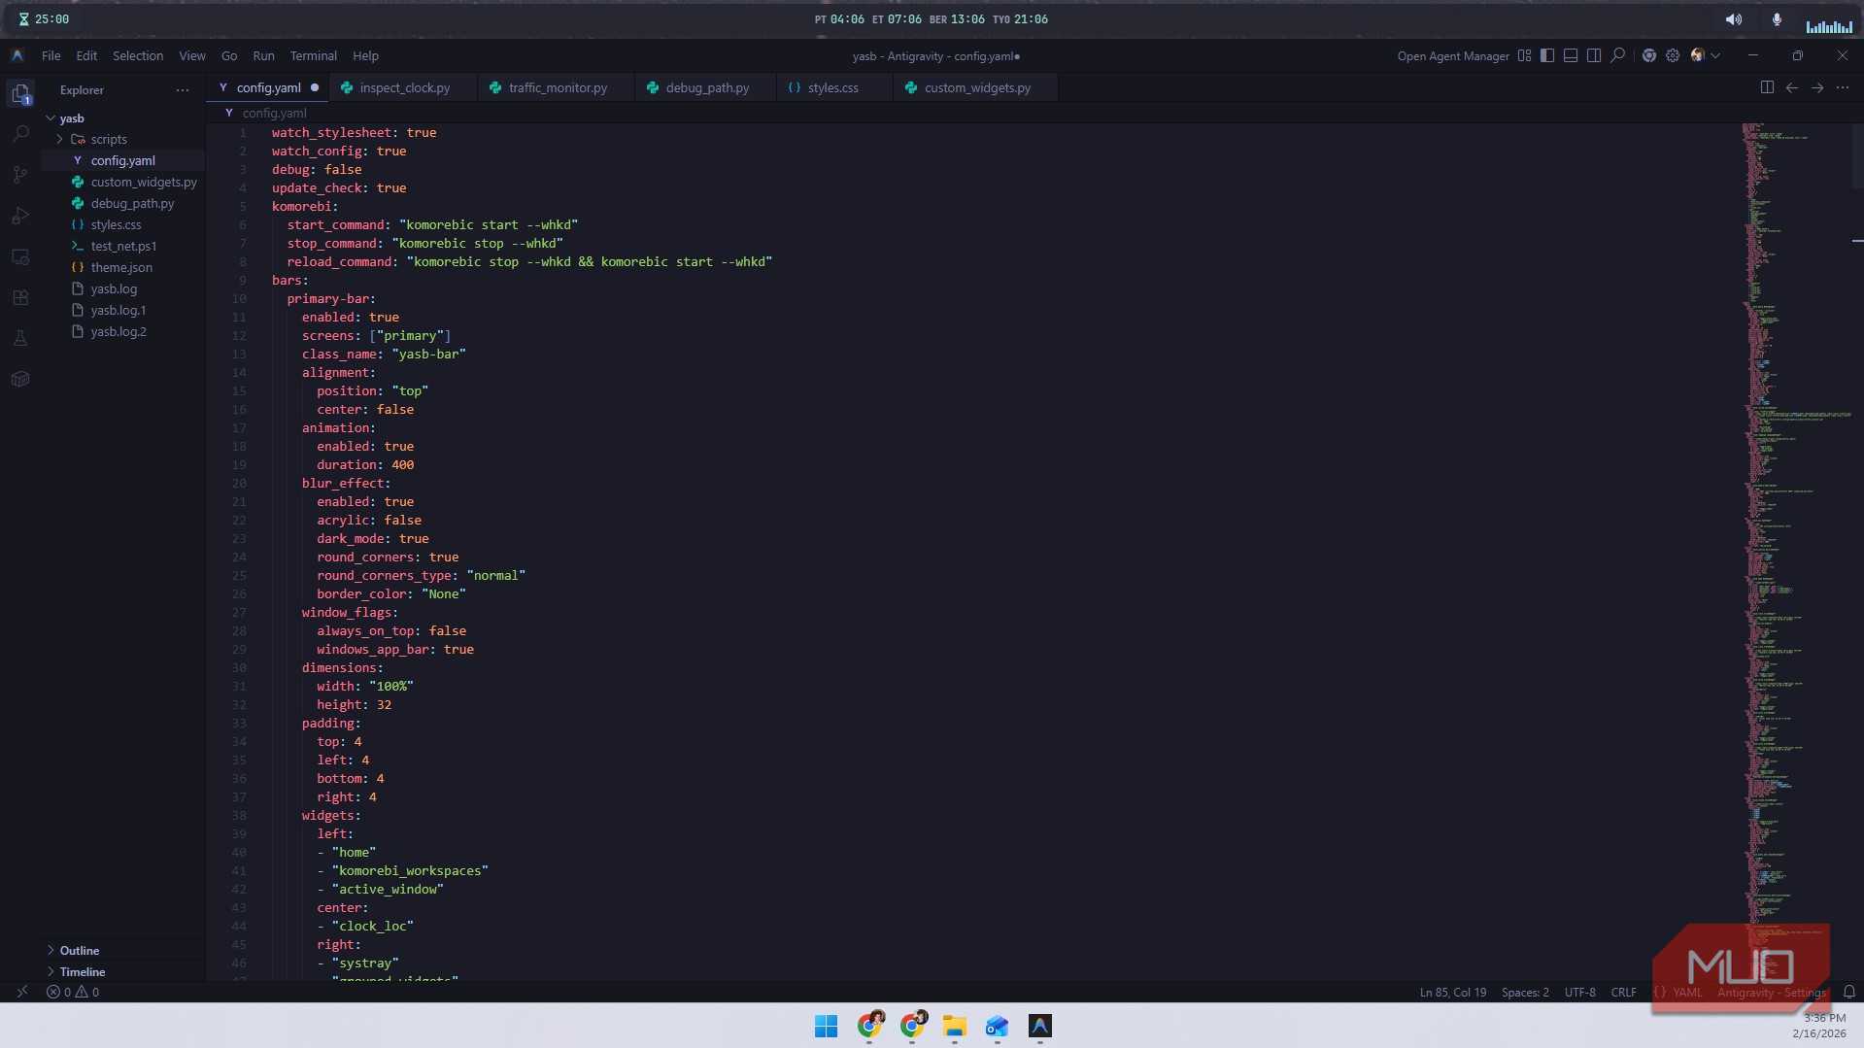Toggle the primary side bar visibility
Screen dimensions: 1864x1048
pyautogui.click(x=1547, y=56)
